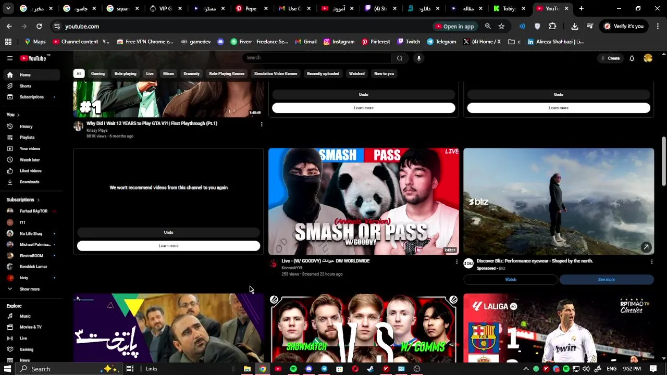Click Learn more on the 'won't recommend' channel card
The width and height of the screenshot is (667, 375).
coord(168,246)
